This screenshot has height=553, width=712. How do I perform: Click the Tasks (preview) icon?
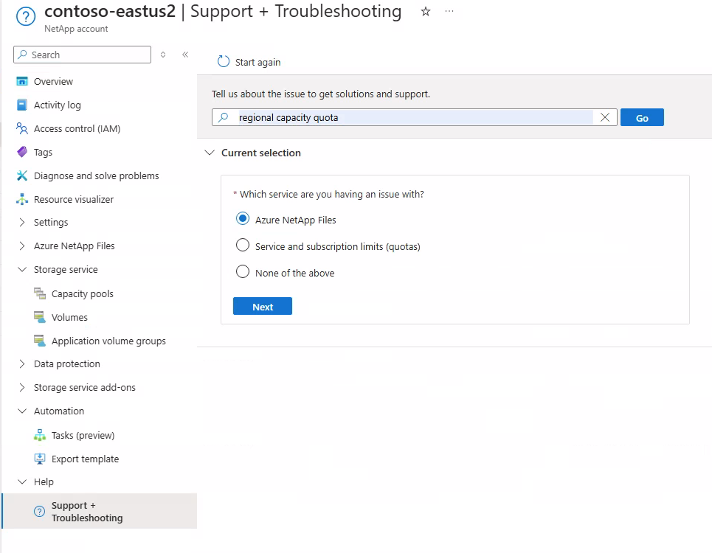pos(40,435)
